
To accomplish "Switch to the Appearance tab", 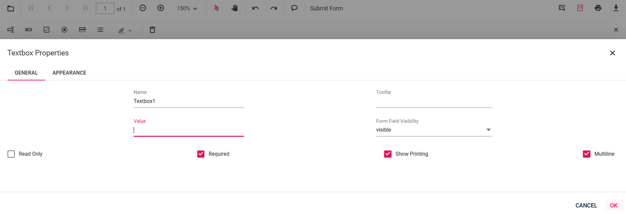I will pyautogui.click(x=69, y=73).
